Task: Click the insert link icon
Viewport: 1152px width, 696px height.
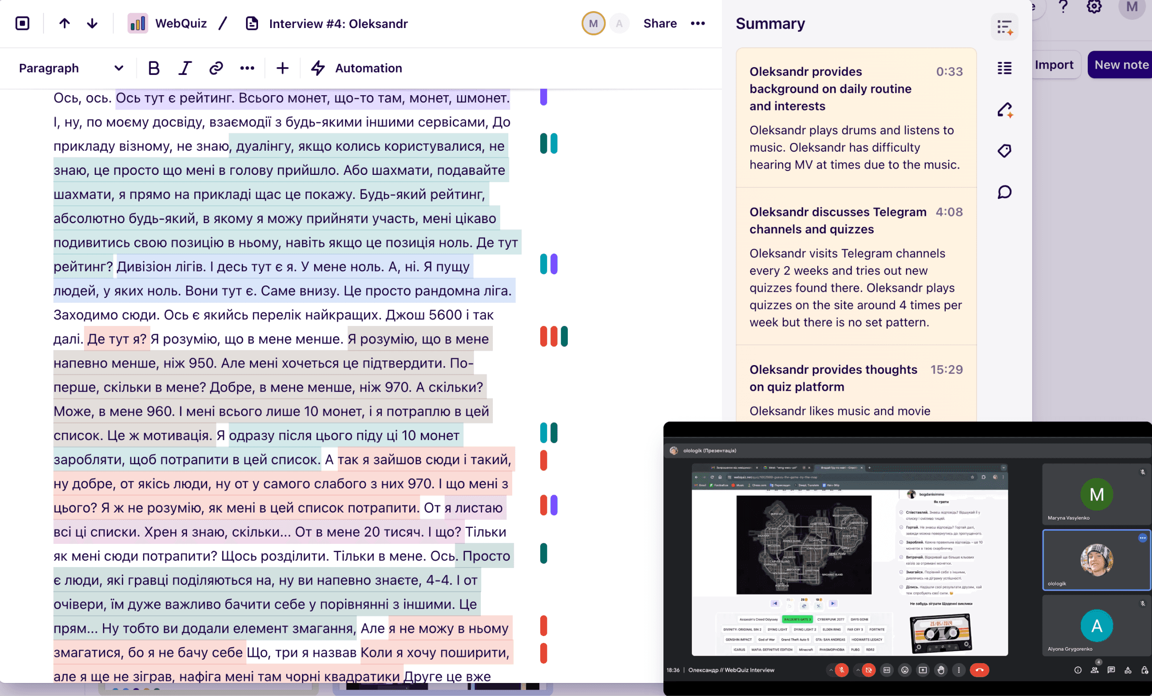Action: tap(216, 68)
